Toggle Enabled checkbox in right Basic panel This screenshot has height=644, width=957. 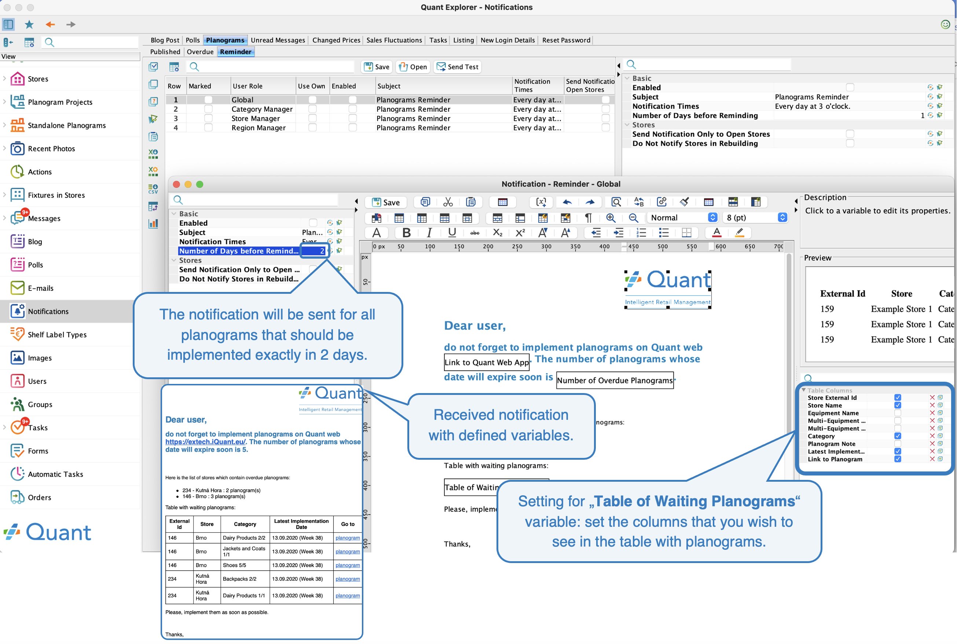(850, 88)
